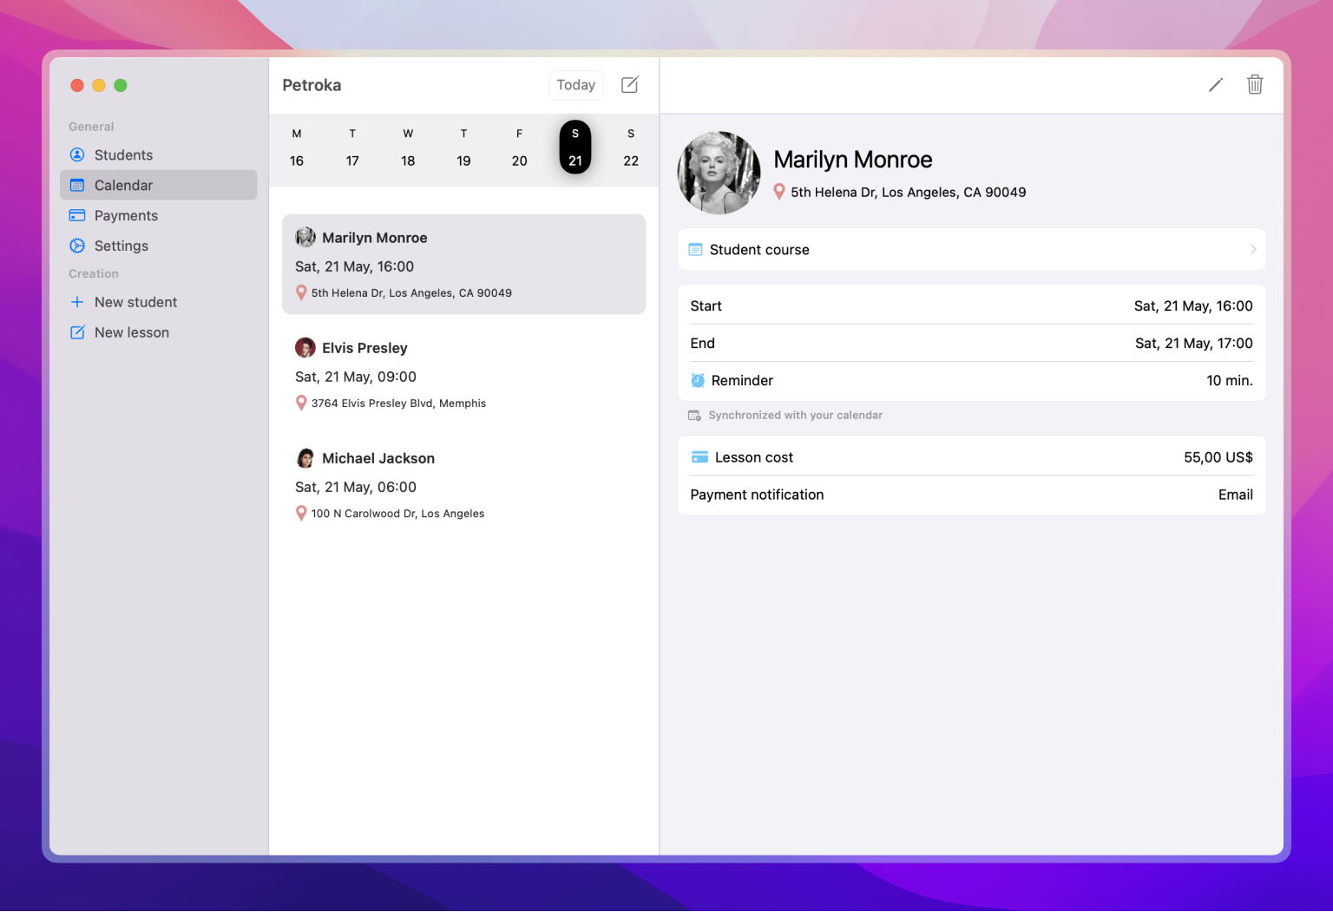This screenshot has height=912, width=1333.
Task: Click the compose icon beside New lesson
Action: coord(77,333)
